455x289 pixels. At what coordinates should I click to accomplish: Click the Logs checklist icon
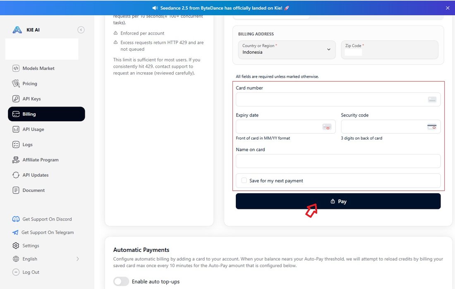pyautogui.click(x=16, y=144)
